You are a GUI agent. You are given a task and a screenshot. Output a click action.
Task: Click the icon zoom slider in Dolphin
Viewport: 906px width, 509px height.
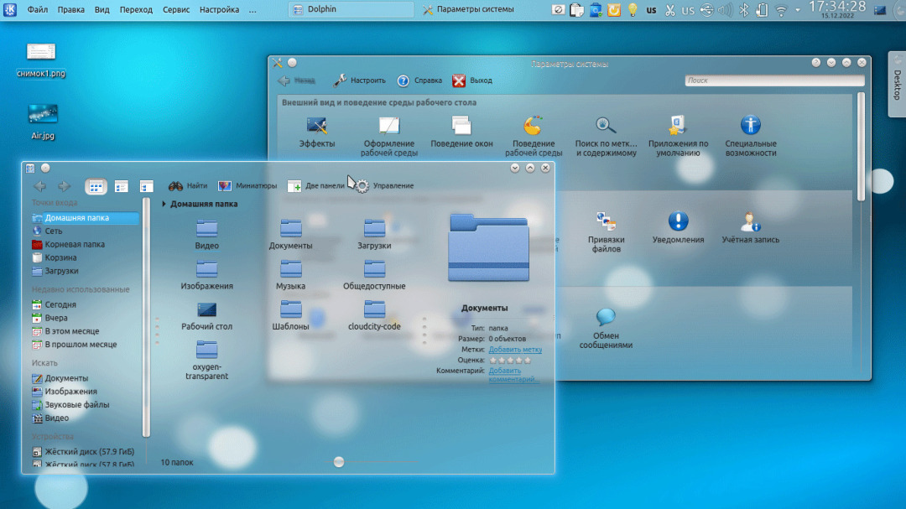[x=338, y=461]
